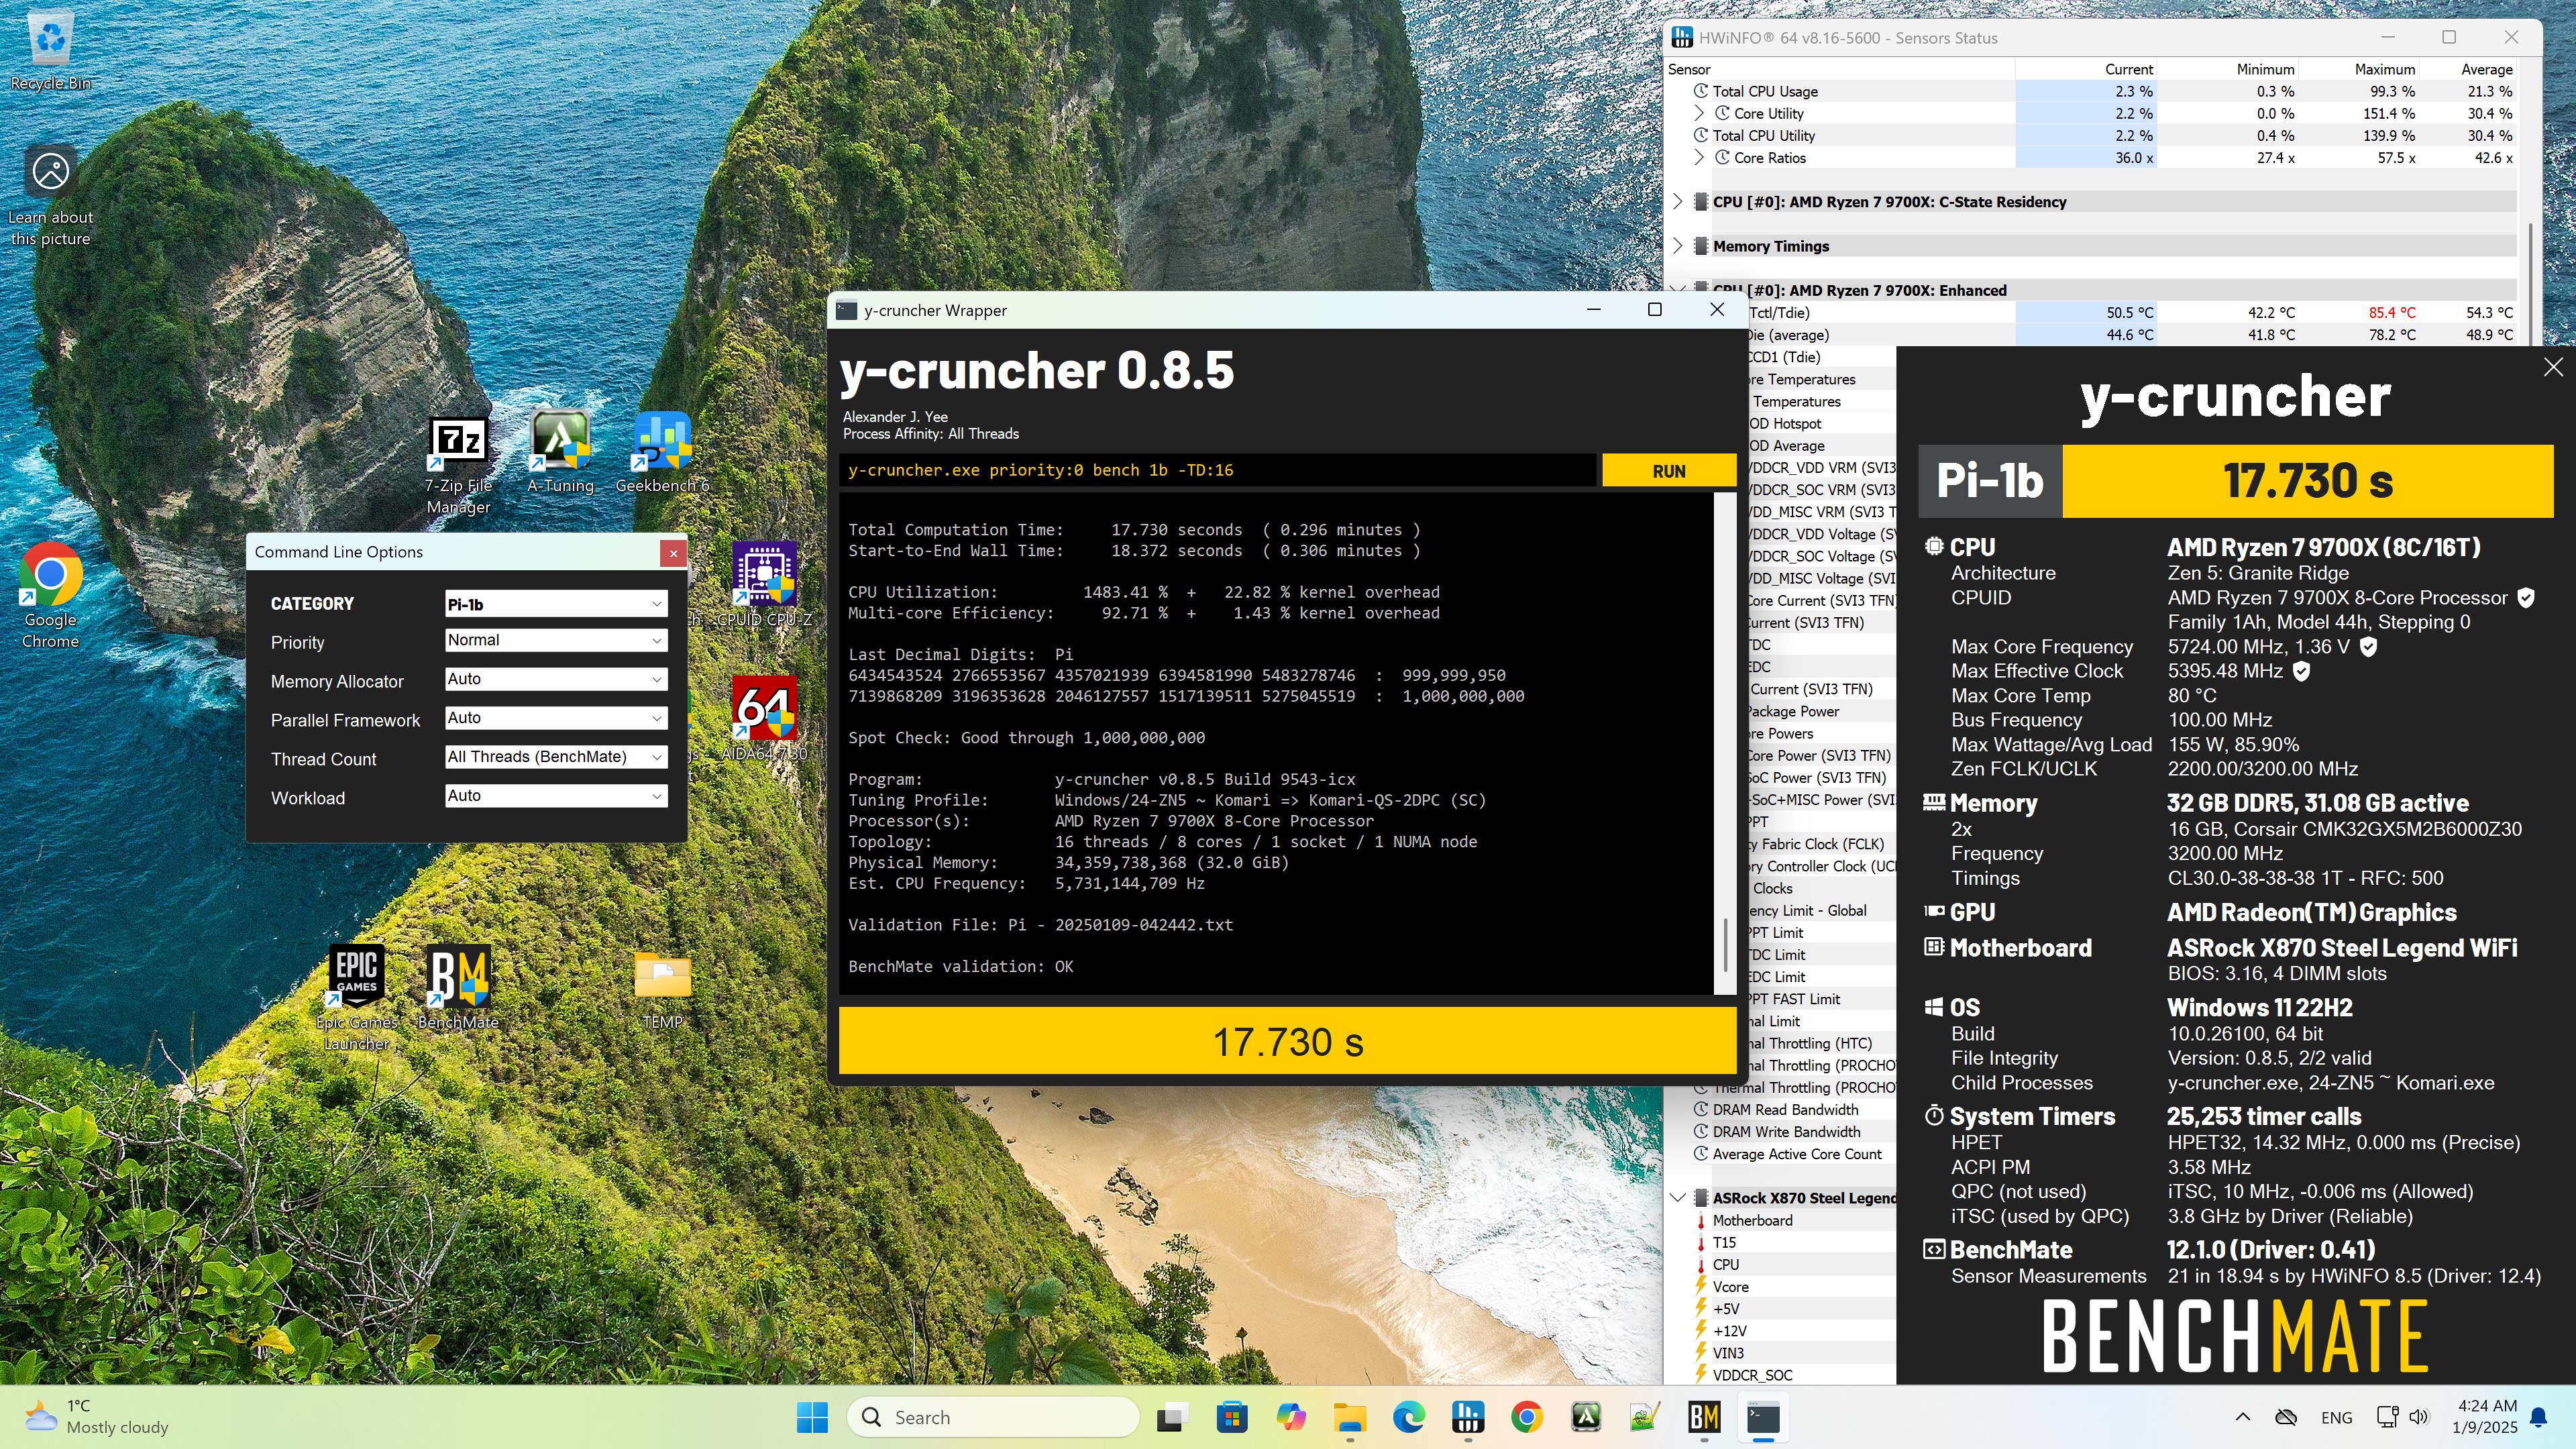Switch to HWiNFO taskbar icon
This screenshot has height=1449, width=2576.
coord(1468,1417)
